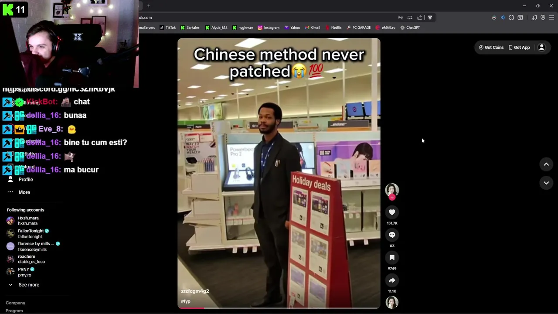The image size is (558, 314).
Task: Open the sound disc avatar below the share count
Action: [392, 302]
